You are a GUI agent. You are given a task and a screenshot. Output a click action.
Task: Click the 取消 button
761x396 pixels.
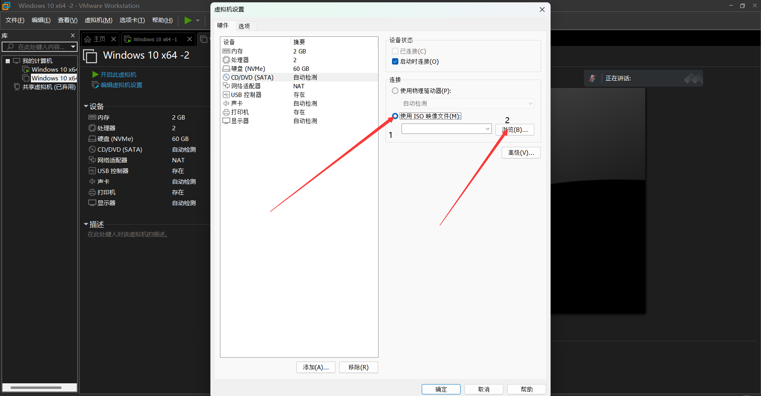[x=484, y=389]
